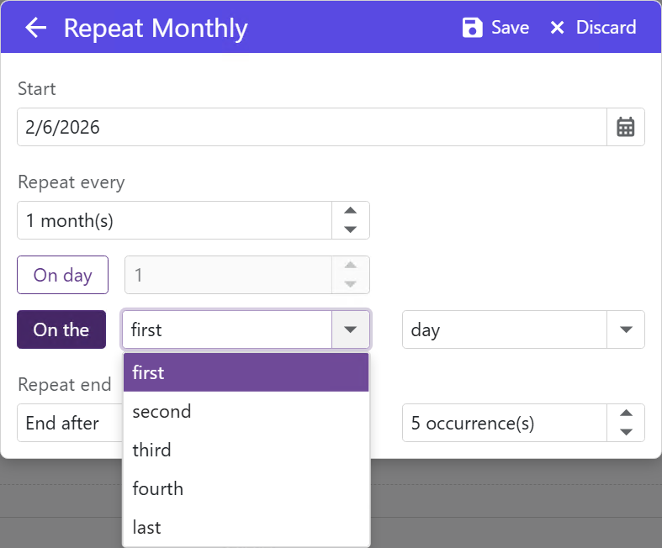662x548 pixels.
Task: Click the Start date input field
Action: coord(311,127)
